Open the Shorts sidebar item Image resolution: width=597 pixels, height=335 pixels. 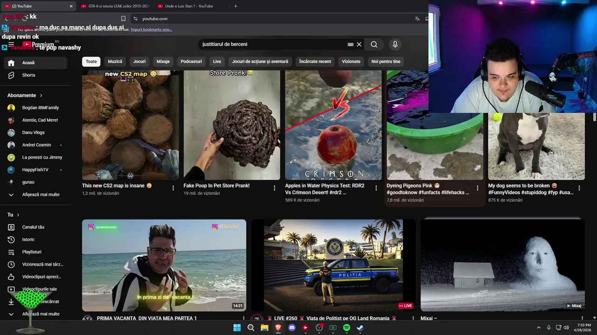click(x=35, y=75)
